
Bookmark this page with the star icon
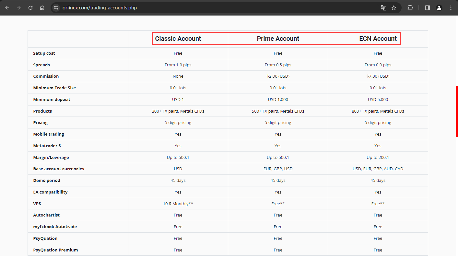pos(394,8)
